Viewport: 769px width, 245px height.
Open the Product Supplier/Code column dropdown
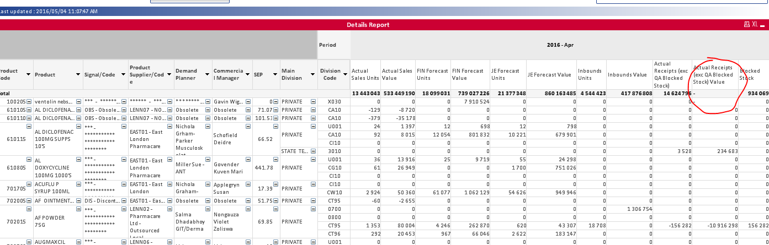(x=169, y=74)
